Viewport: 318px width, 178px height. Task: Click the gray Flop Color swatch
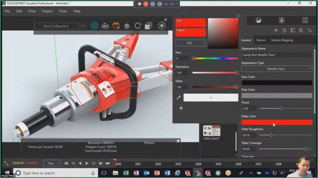click(277, 95)
